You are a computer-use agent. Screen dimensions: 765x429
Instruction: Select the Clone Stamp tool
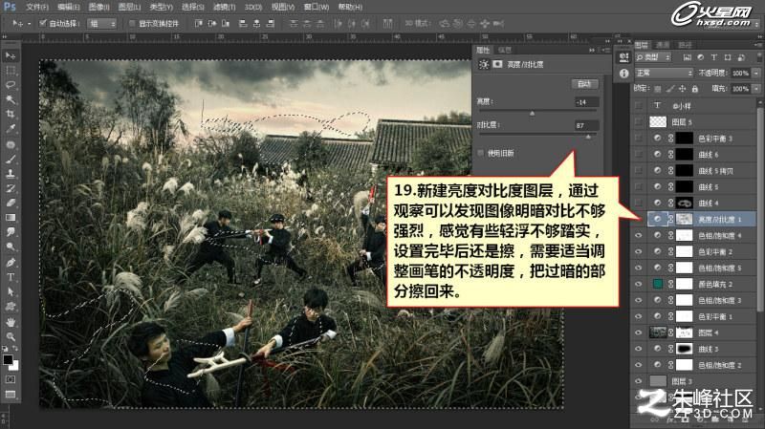pos(11,174)
